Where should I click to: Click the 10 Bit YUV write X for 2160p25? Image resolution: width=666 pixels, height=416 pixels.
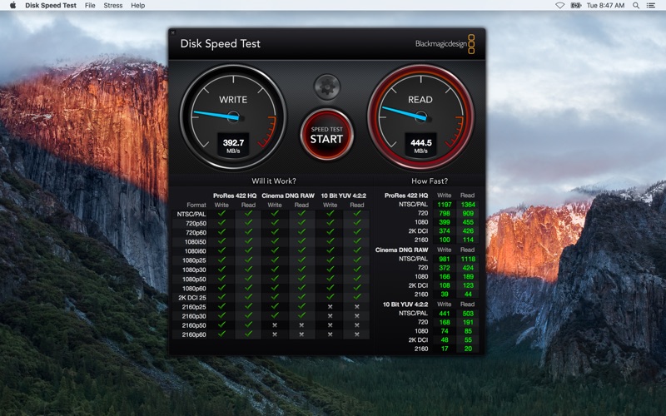tap(331, 307)
